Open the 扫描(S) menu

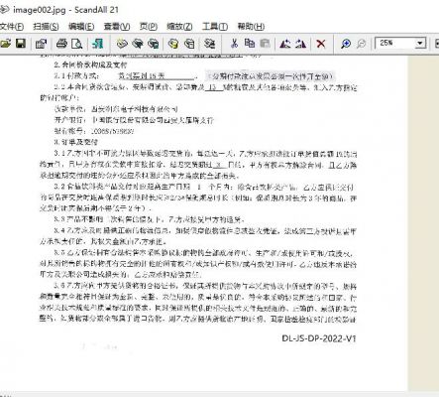(x=46, y=27)
